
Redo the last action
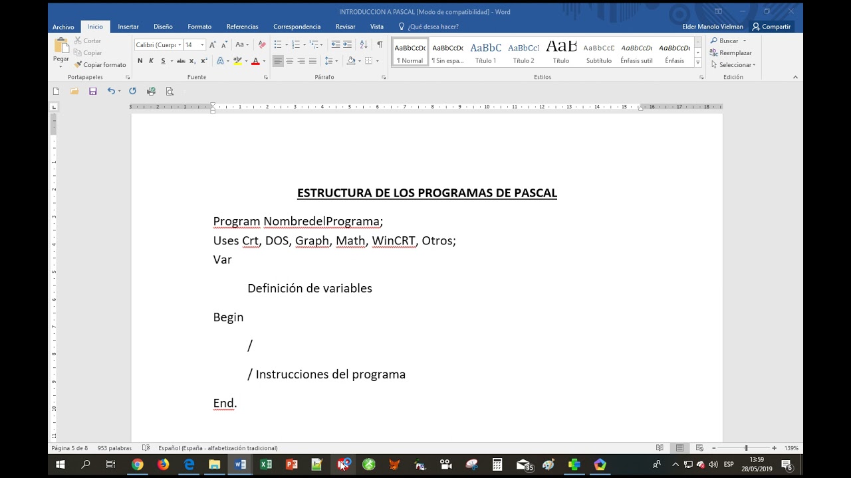[x=132, y=92]
